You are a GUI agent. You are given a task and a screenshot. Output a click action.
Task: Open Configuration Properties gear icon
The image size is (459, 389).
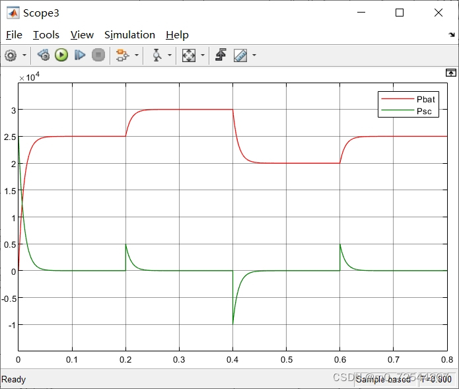click(x=11, y=55)
